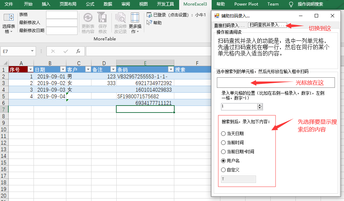Click the 查询修改记录 search records icon
344x201 pixels.
[x=120, y=18]
